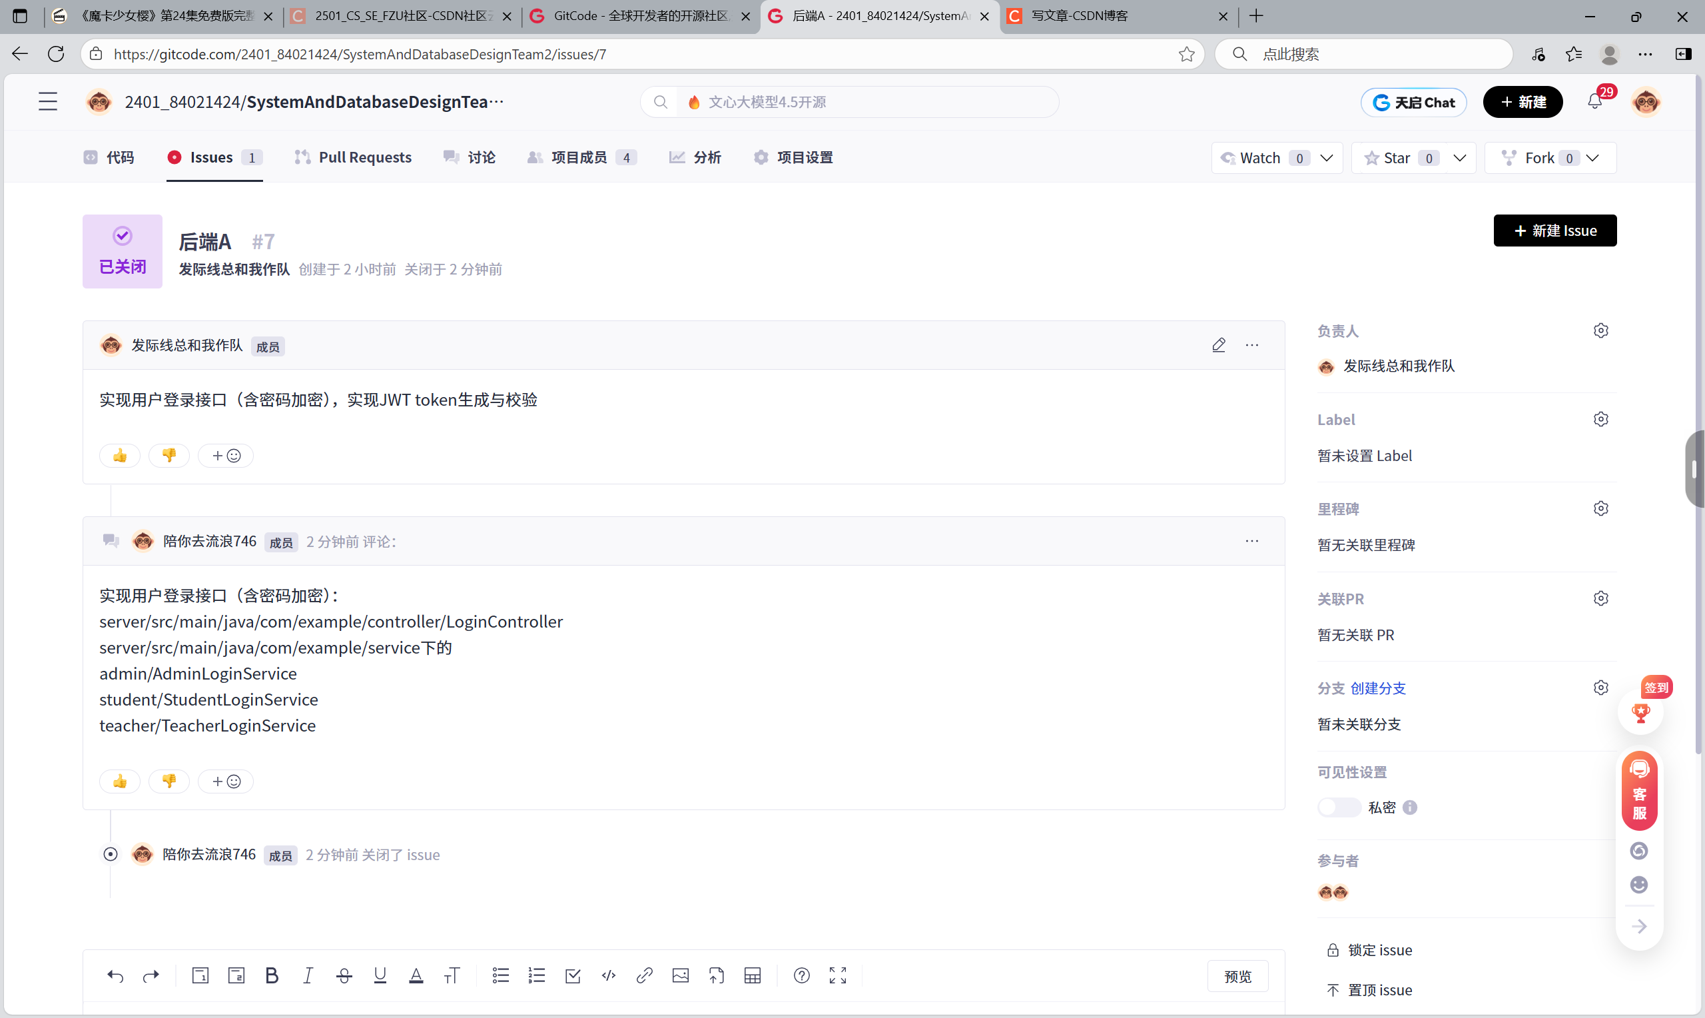Open the hamburger side menu
Viewport: 1705px width, 1018px height.
47,101
